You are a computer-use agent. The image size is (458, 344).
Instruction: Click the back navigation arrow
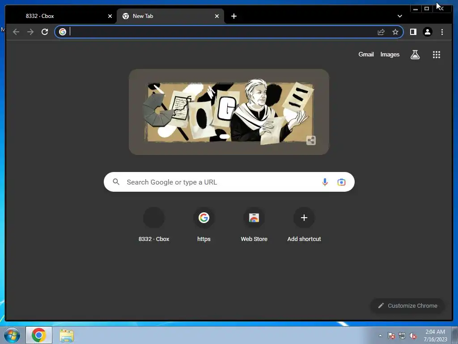pyautogui.click(x=16, y=32)
